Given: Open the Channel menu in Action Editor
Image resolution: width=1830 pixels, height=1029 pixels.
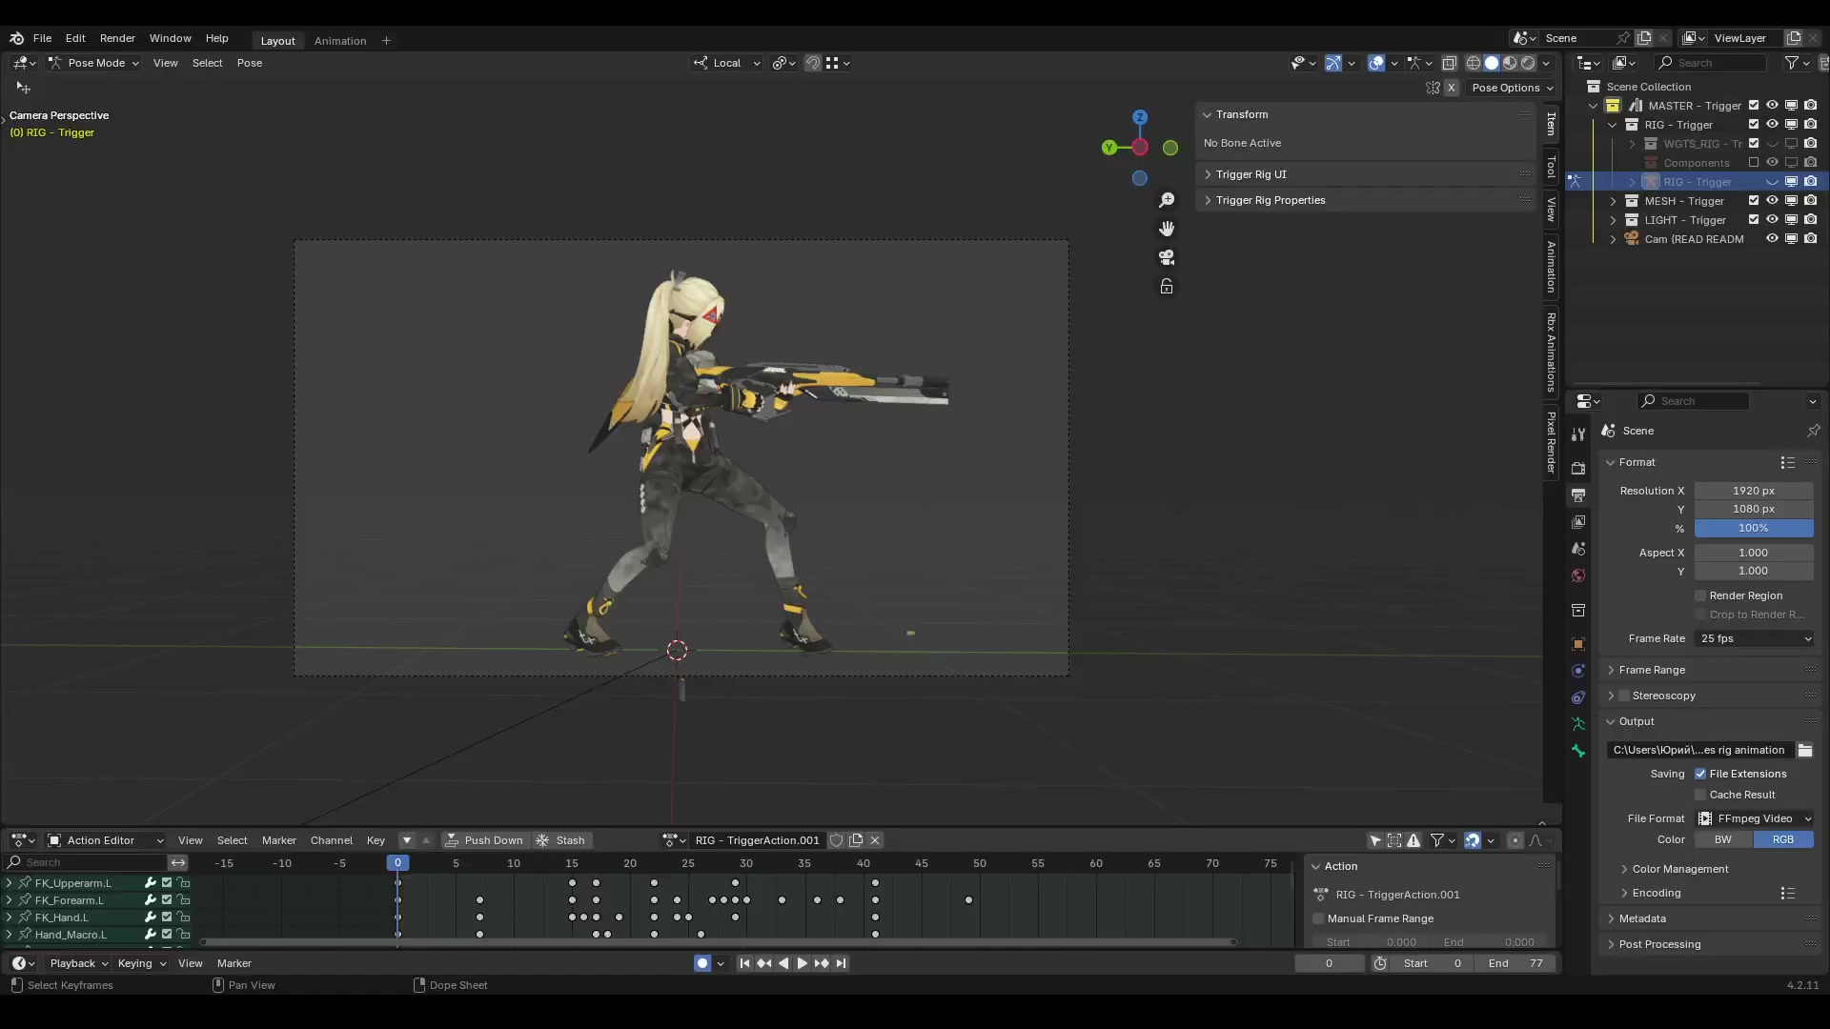Looking at the screenshot, I should click(x=332, y=840).
